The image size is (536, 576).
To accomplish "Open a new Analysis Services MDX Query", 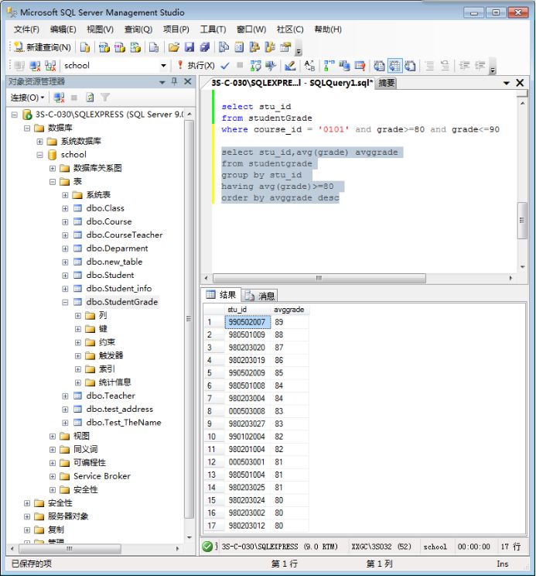I will pos(104,47).
